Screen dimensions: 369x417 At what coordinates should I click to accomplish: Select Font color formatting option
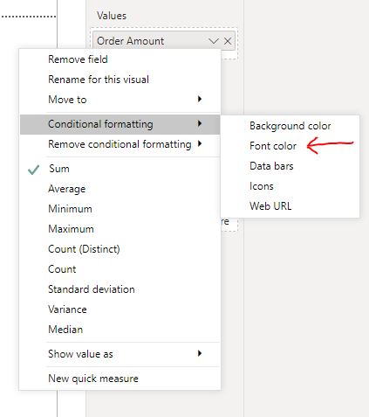click(x=290, y=146)
